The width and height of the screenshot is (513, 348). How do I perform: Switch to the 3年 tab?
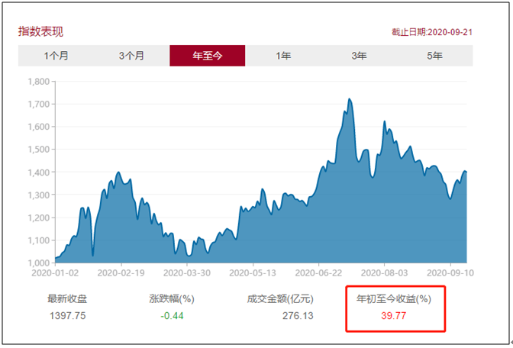[x=359, y=56]
